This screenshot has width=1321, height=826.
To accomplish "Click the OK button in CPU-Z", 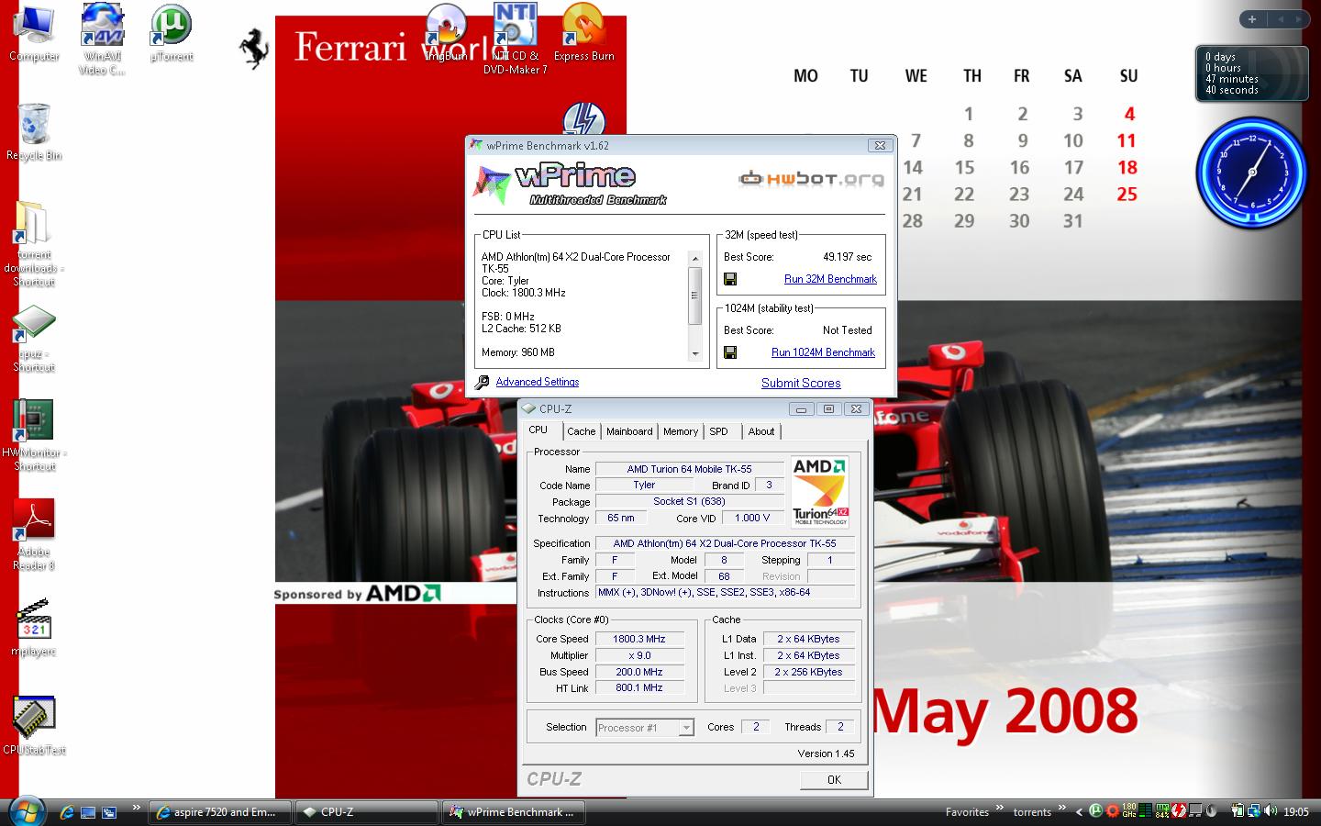I will click(834, 780).
